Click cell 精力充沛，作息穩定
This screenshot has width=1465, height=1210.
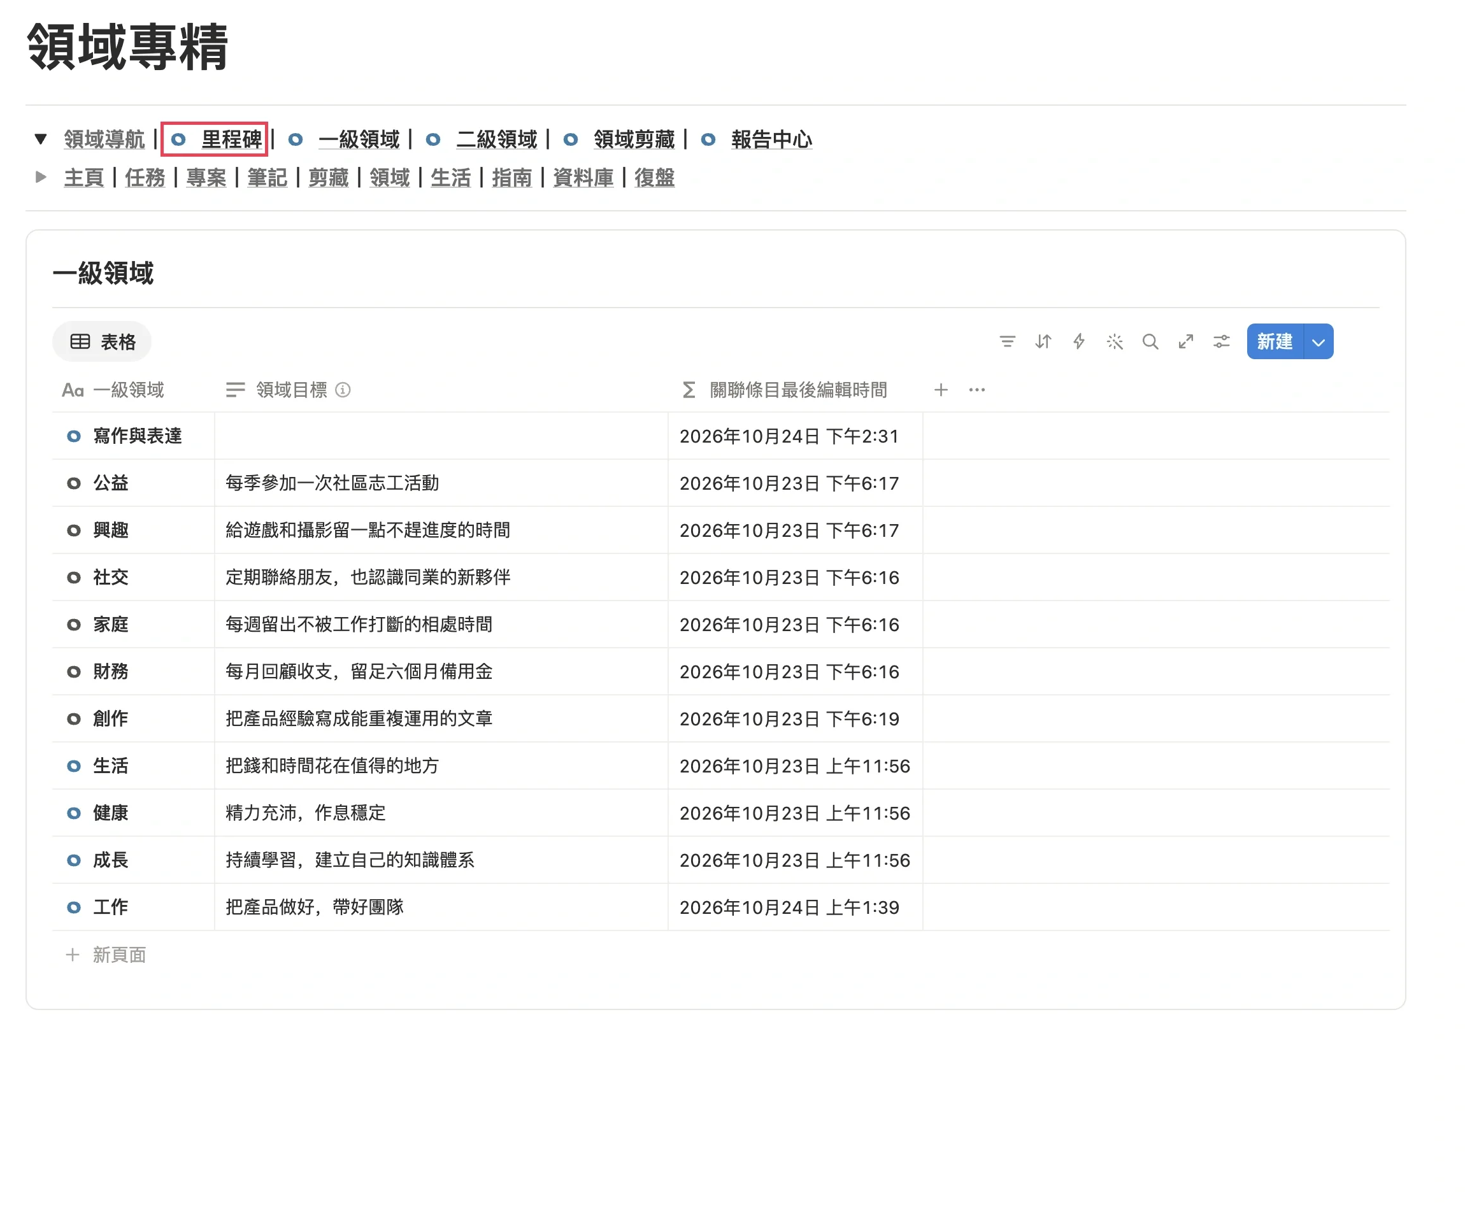click(441, 813)
